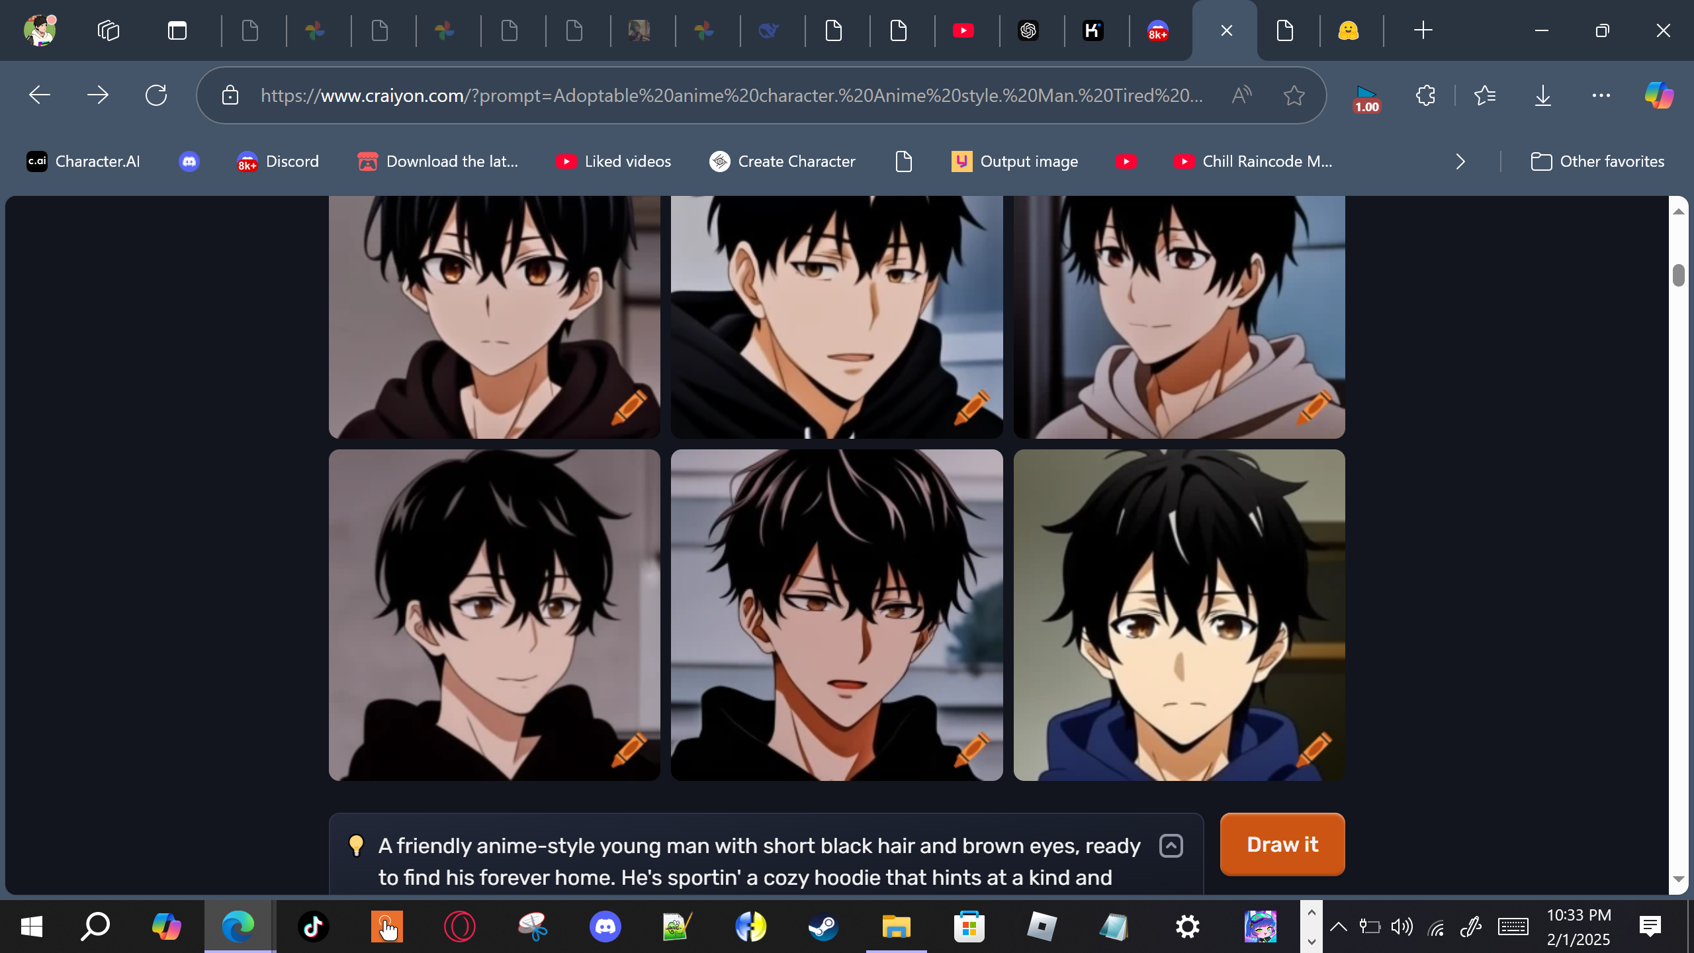Image resolution: width=1694 pixels, height=953 pixels.
Task: Click pencil edit icon on grey hoodie image
Action: tap(1314, 406)
